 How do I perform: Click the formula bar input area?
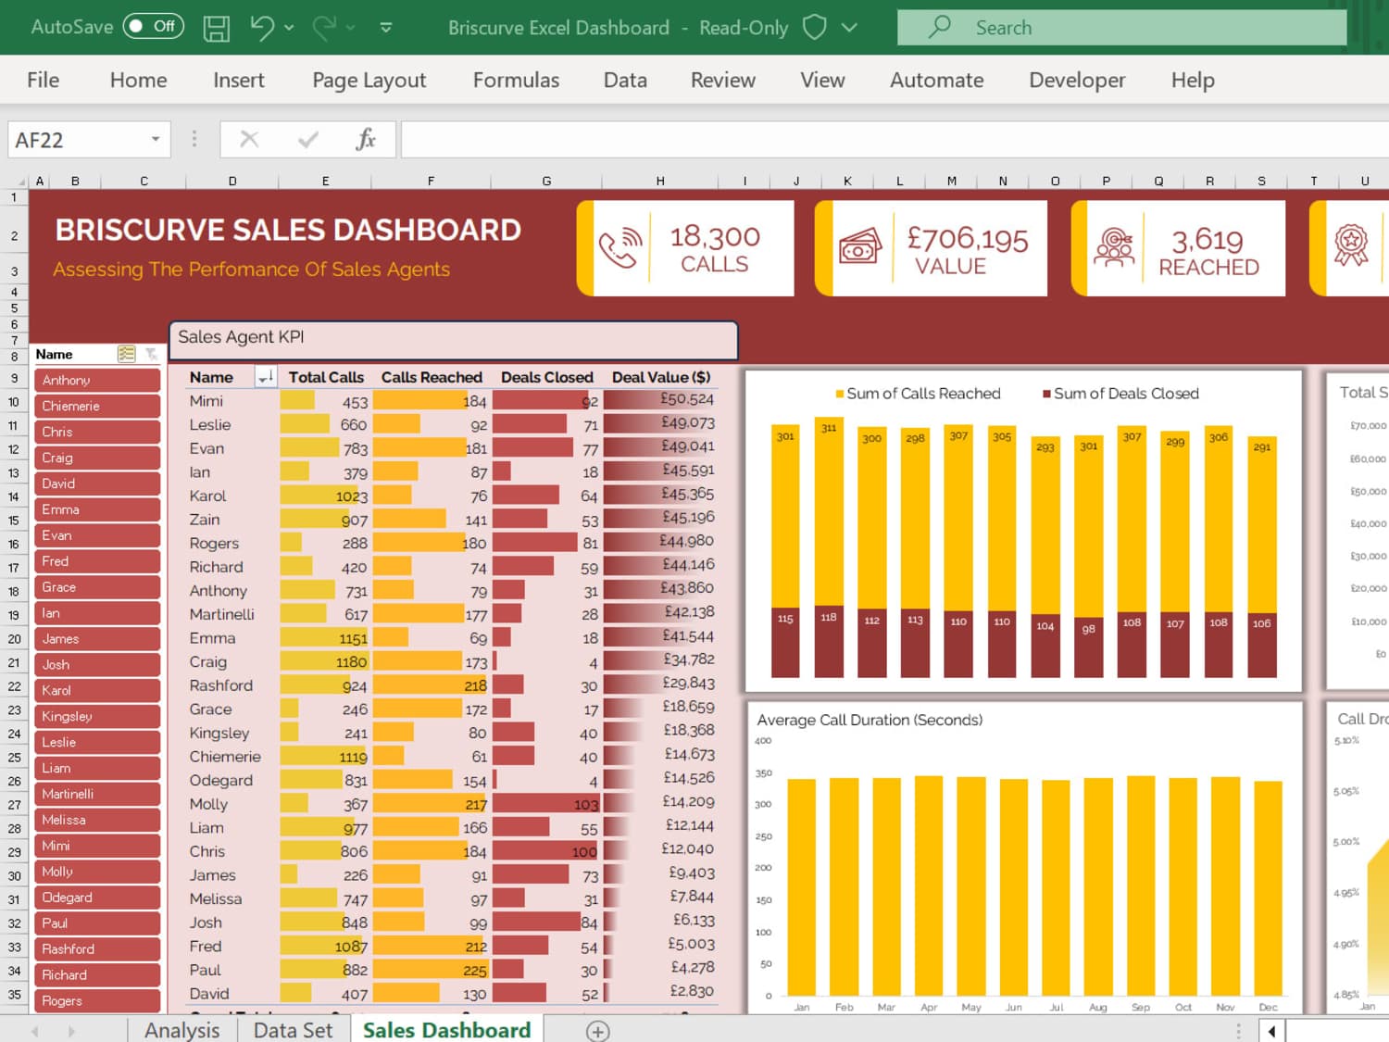coord(895,140)
